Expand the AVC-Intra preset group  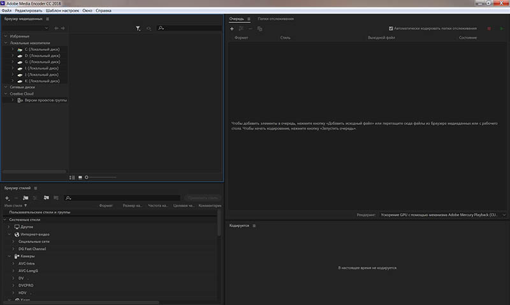point(13,264)
